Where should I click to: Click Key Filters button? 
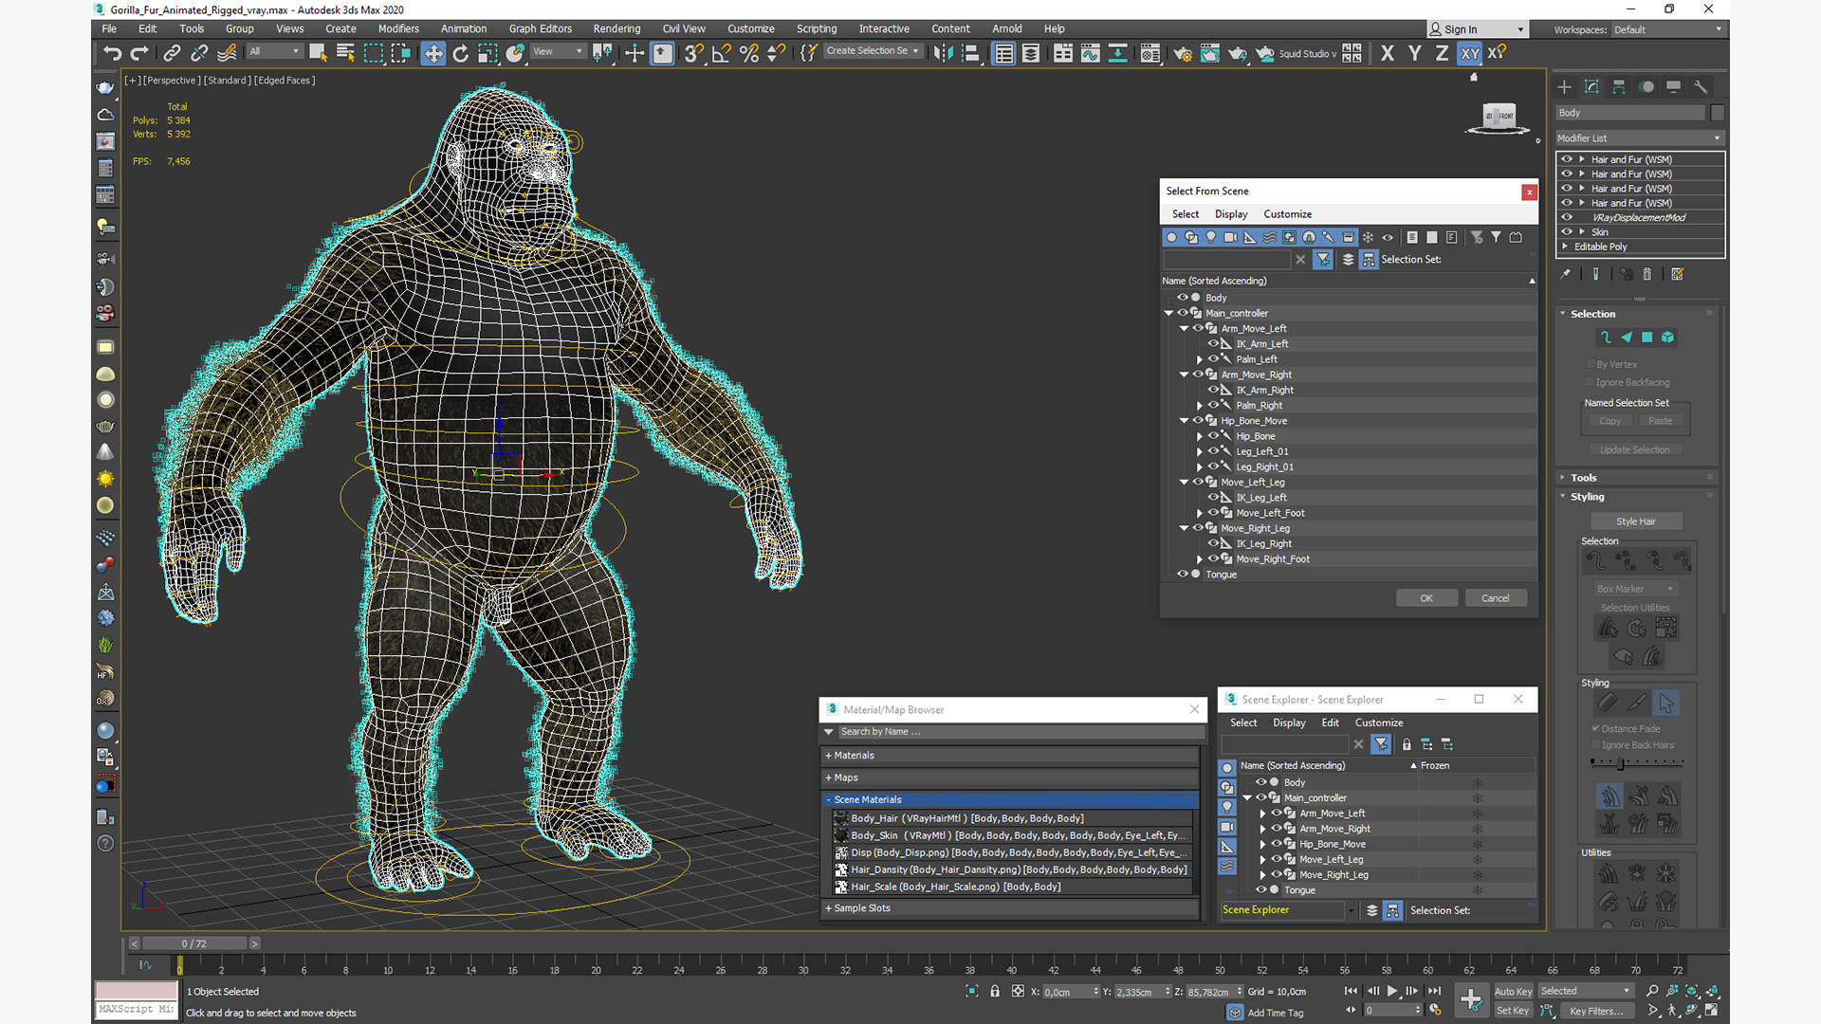click(1595, 1011)
